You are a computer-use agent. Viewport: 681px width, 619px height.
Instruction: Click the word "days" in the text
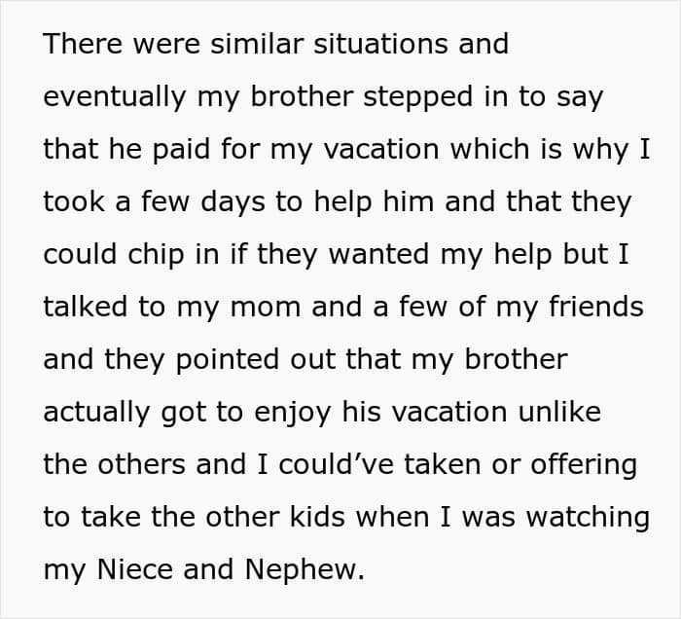click(233, 203)
